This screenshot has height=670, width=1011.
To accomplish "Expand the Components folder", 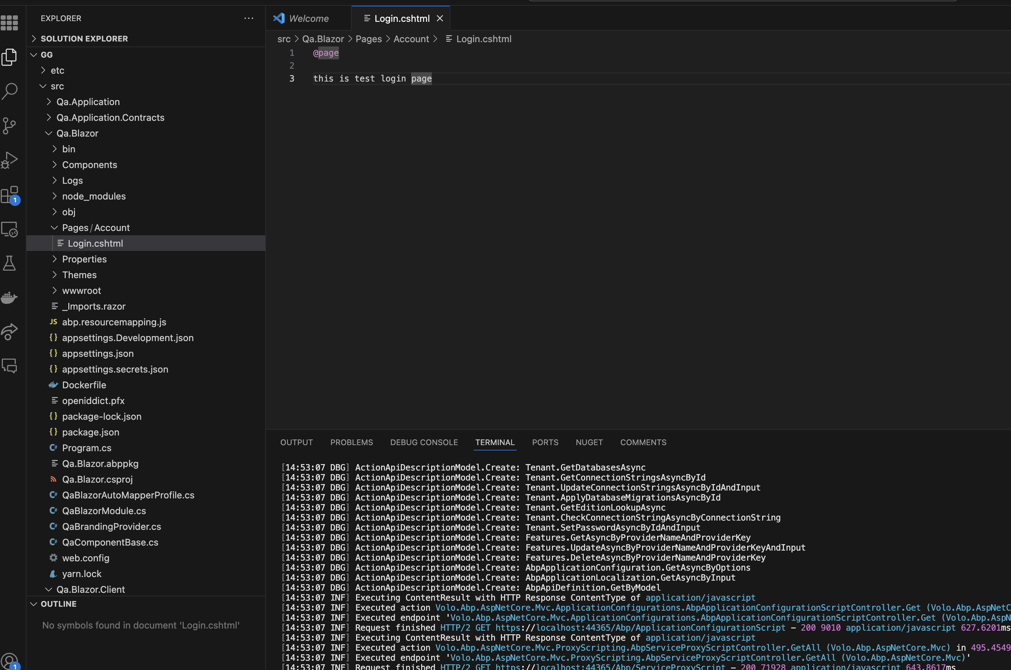I will point(89,165).
